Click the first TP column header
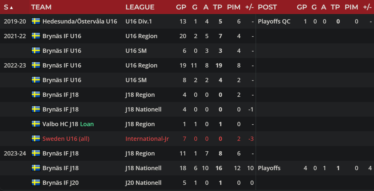This screenshot has height=191, width=374. click(217, 7)
